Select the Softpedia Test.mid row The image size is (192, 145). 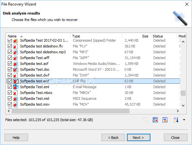[x=93, y=98]
